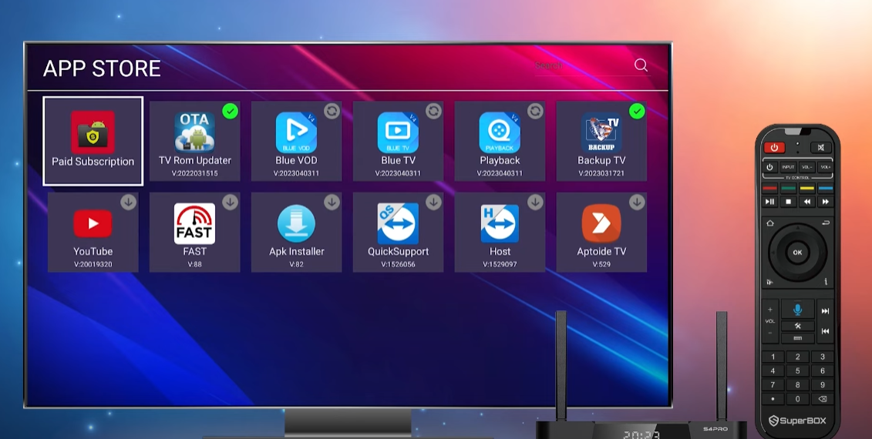Click the download arrow on FAST tile
Image resolution: width=872 pixels, height=439 pixels.
tap(231, 203)
